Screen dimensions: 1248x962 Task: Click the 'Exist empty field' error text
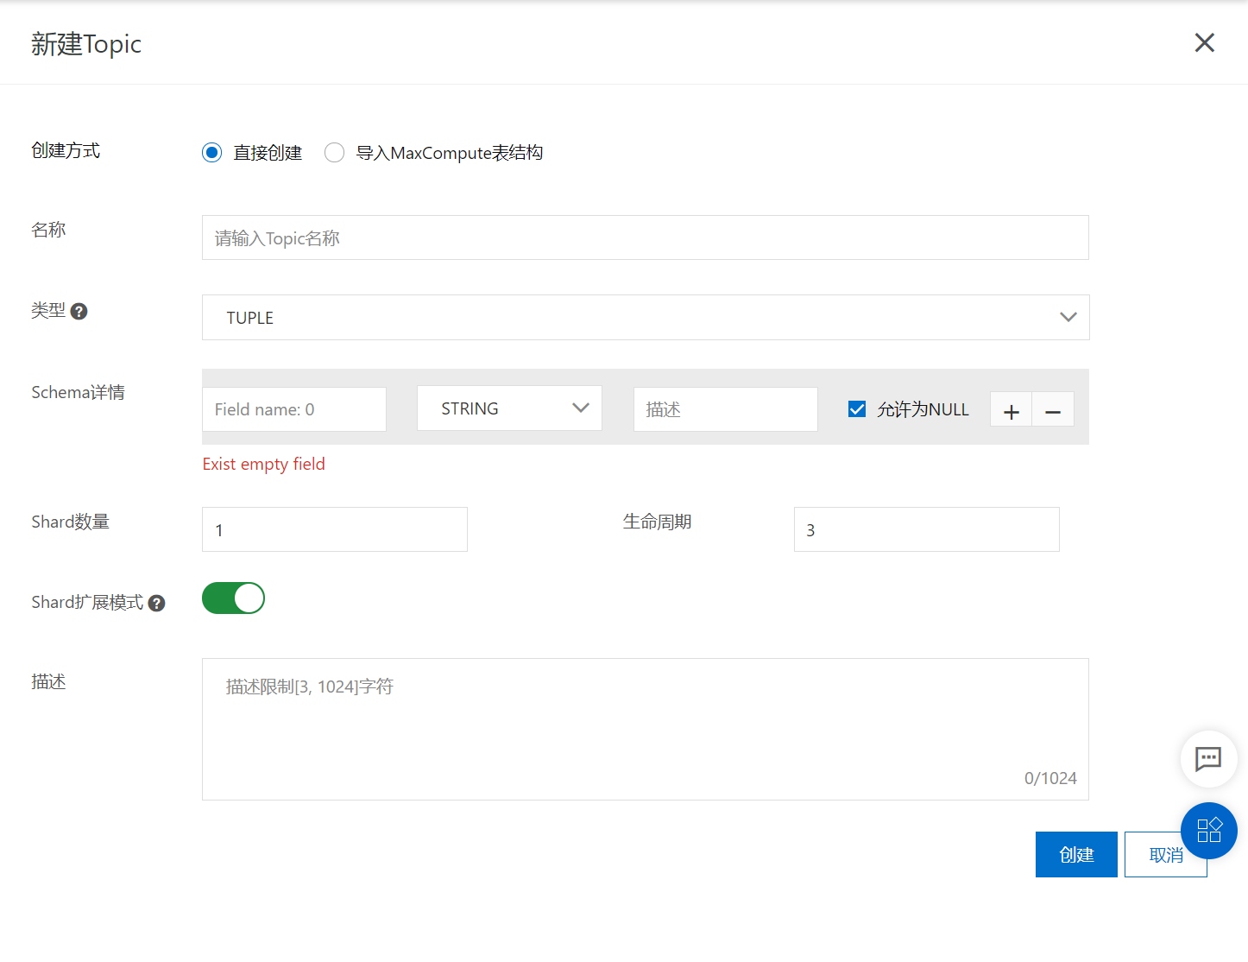(264, 465)
